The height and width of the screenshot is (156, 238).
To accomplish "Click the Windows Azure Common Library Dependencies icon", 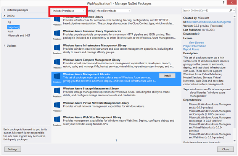I will [57, 33].
